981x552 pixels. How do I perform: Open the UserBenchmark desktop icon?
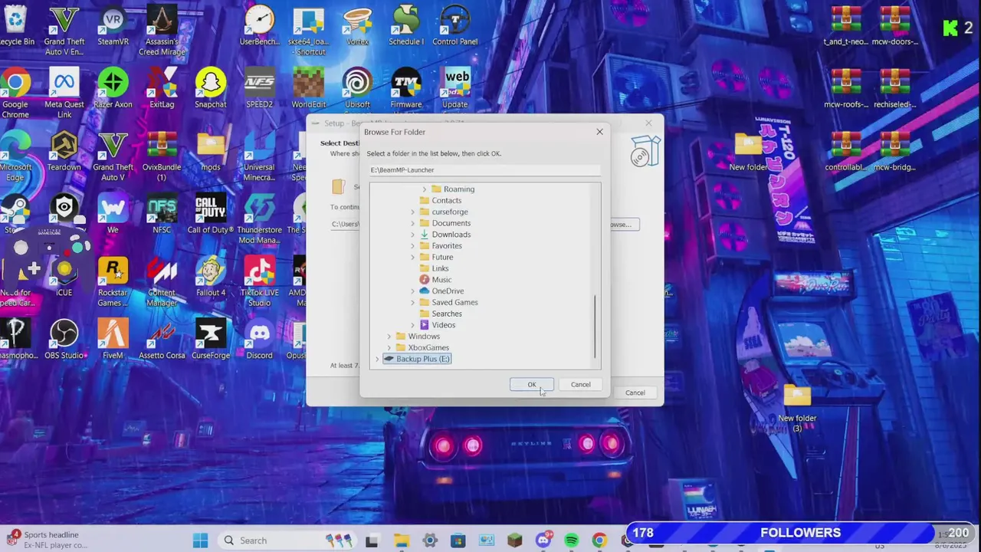(259, 28)
